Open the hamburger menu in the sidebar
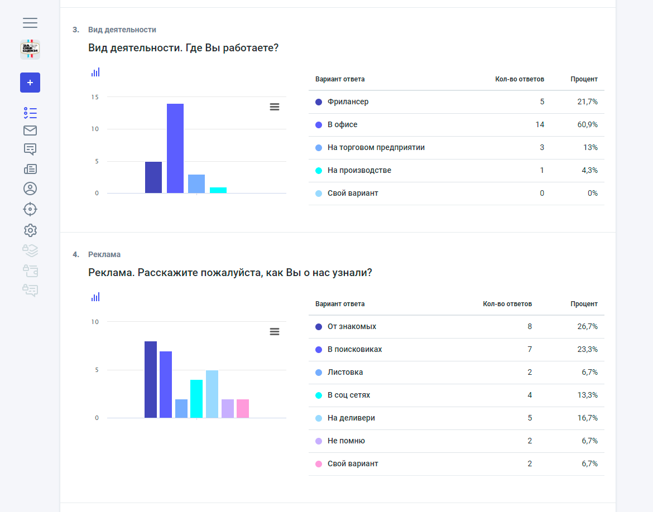Image resolution: width=653 pixels, height=512 pixels. [x=30, y=23]
